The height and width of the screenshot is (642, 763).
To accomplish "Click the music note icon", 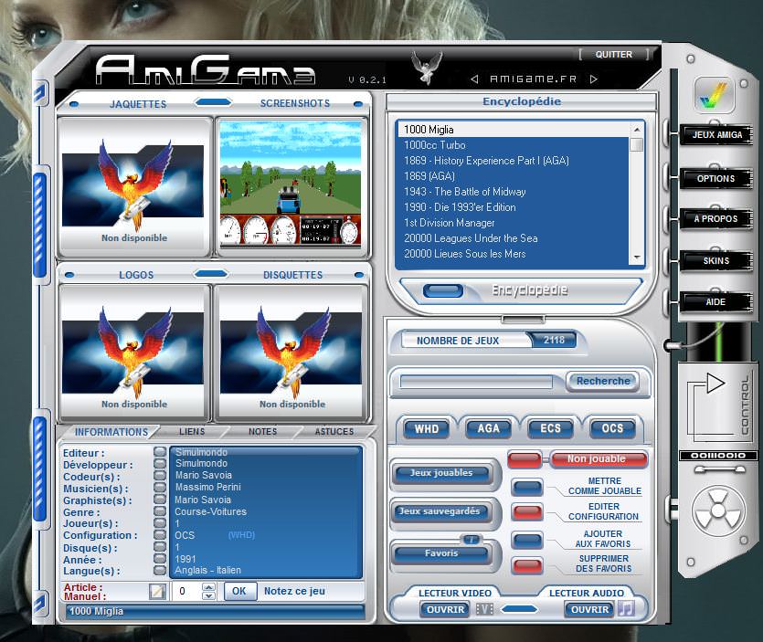I will [x=627, y=608].
